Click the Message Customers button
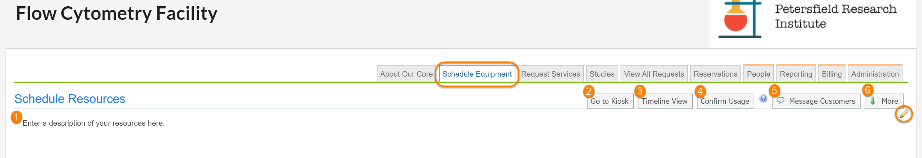The width and height of the screenshot is (922, 158). coord(816,101)
